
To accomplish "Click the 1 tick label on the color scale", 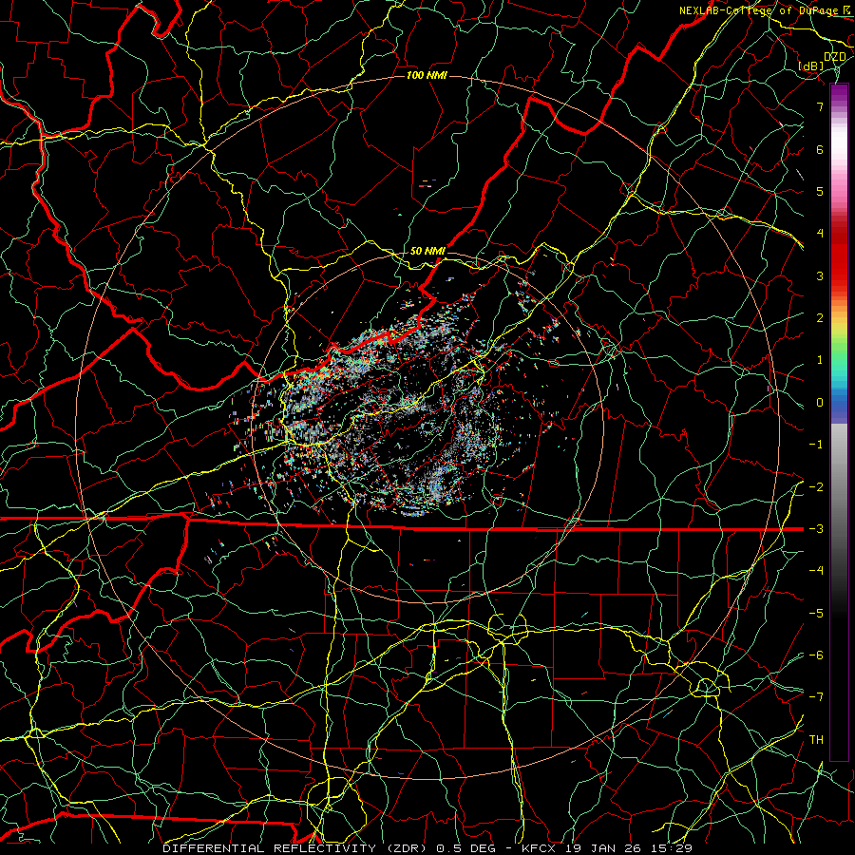I will (x=820, y=360).
